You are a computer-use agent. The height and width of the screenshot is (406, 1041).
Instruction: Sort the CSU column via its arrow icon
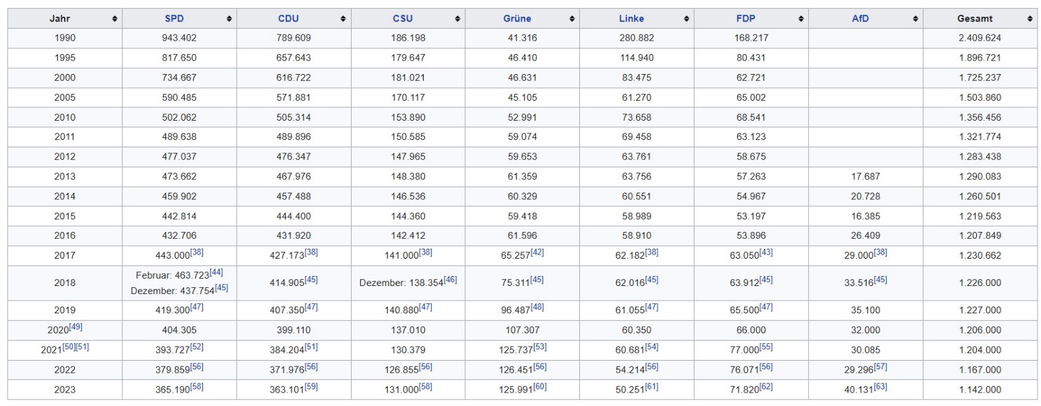tap(458, 19)
